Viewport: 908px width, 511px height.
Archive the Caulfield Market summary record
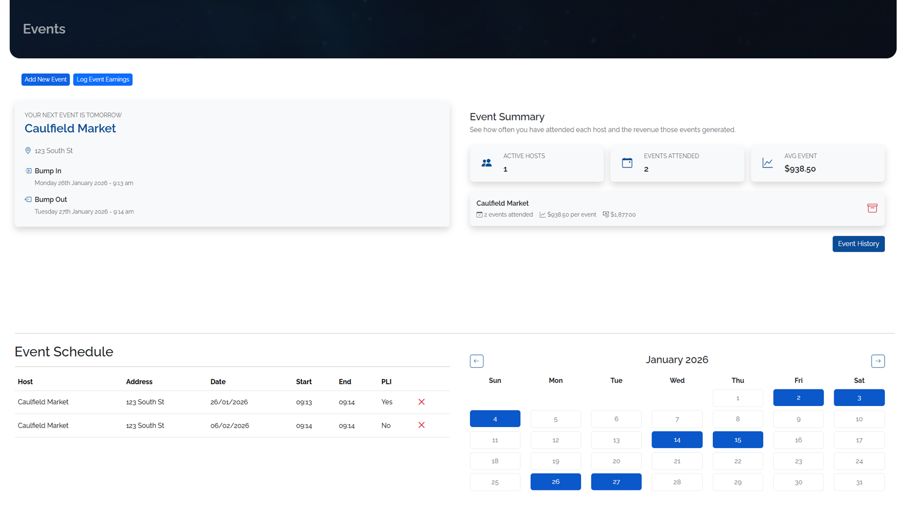pos(872,208)
